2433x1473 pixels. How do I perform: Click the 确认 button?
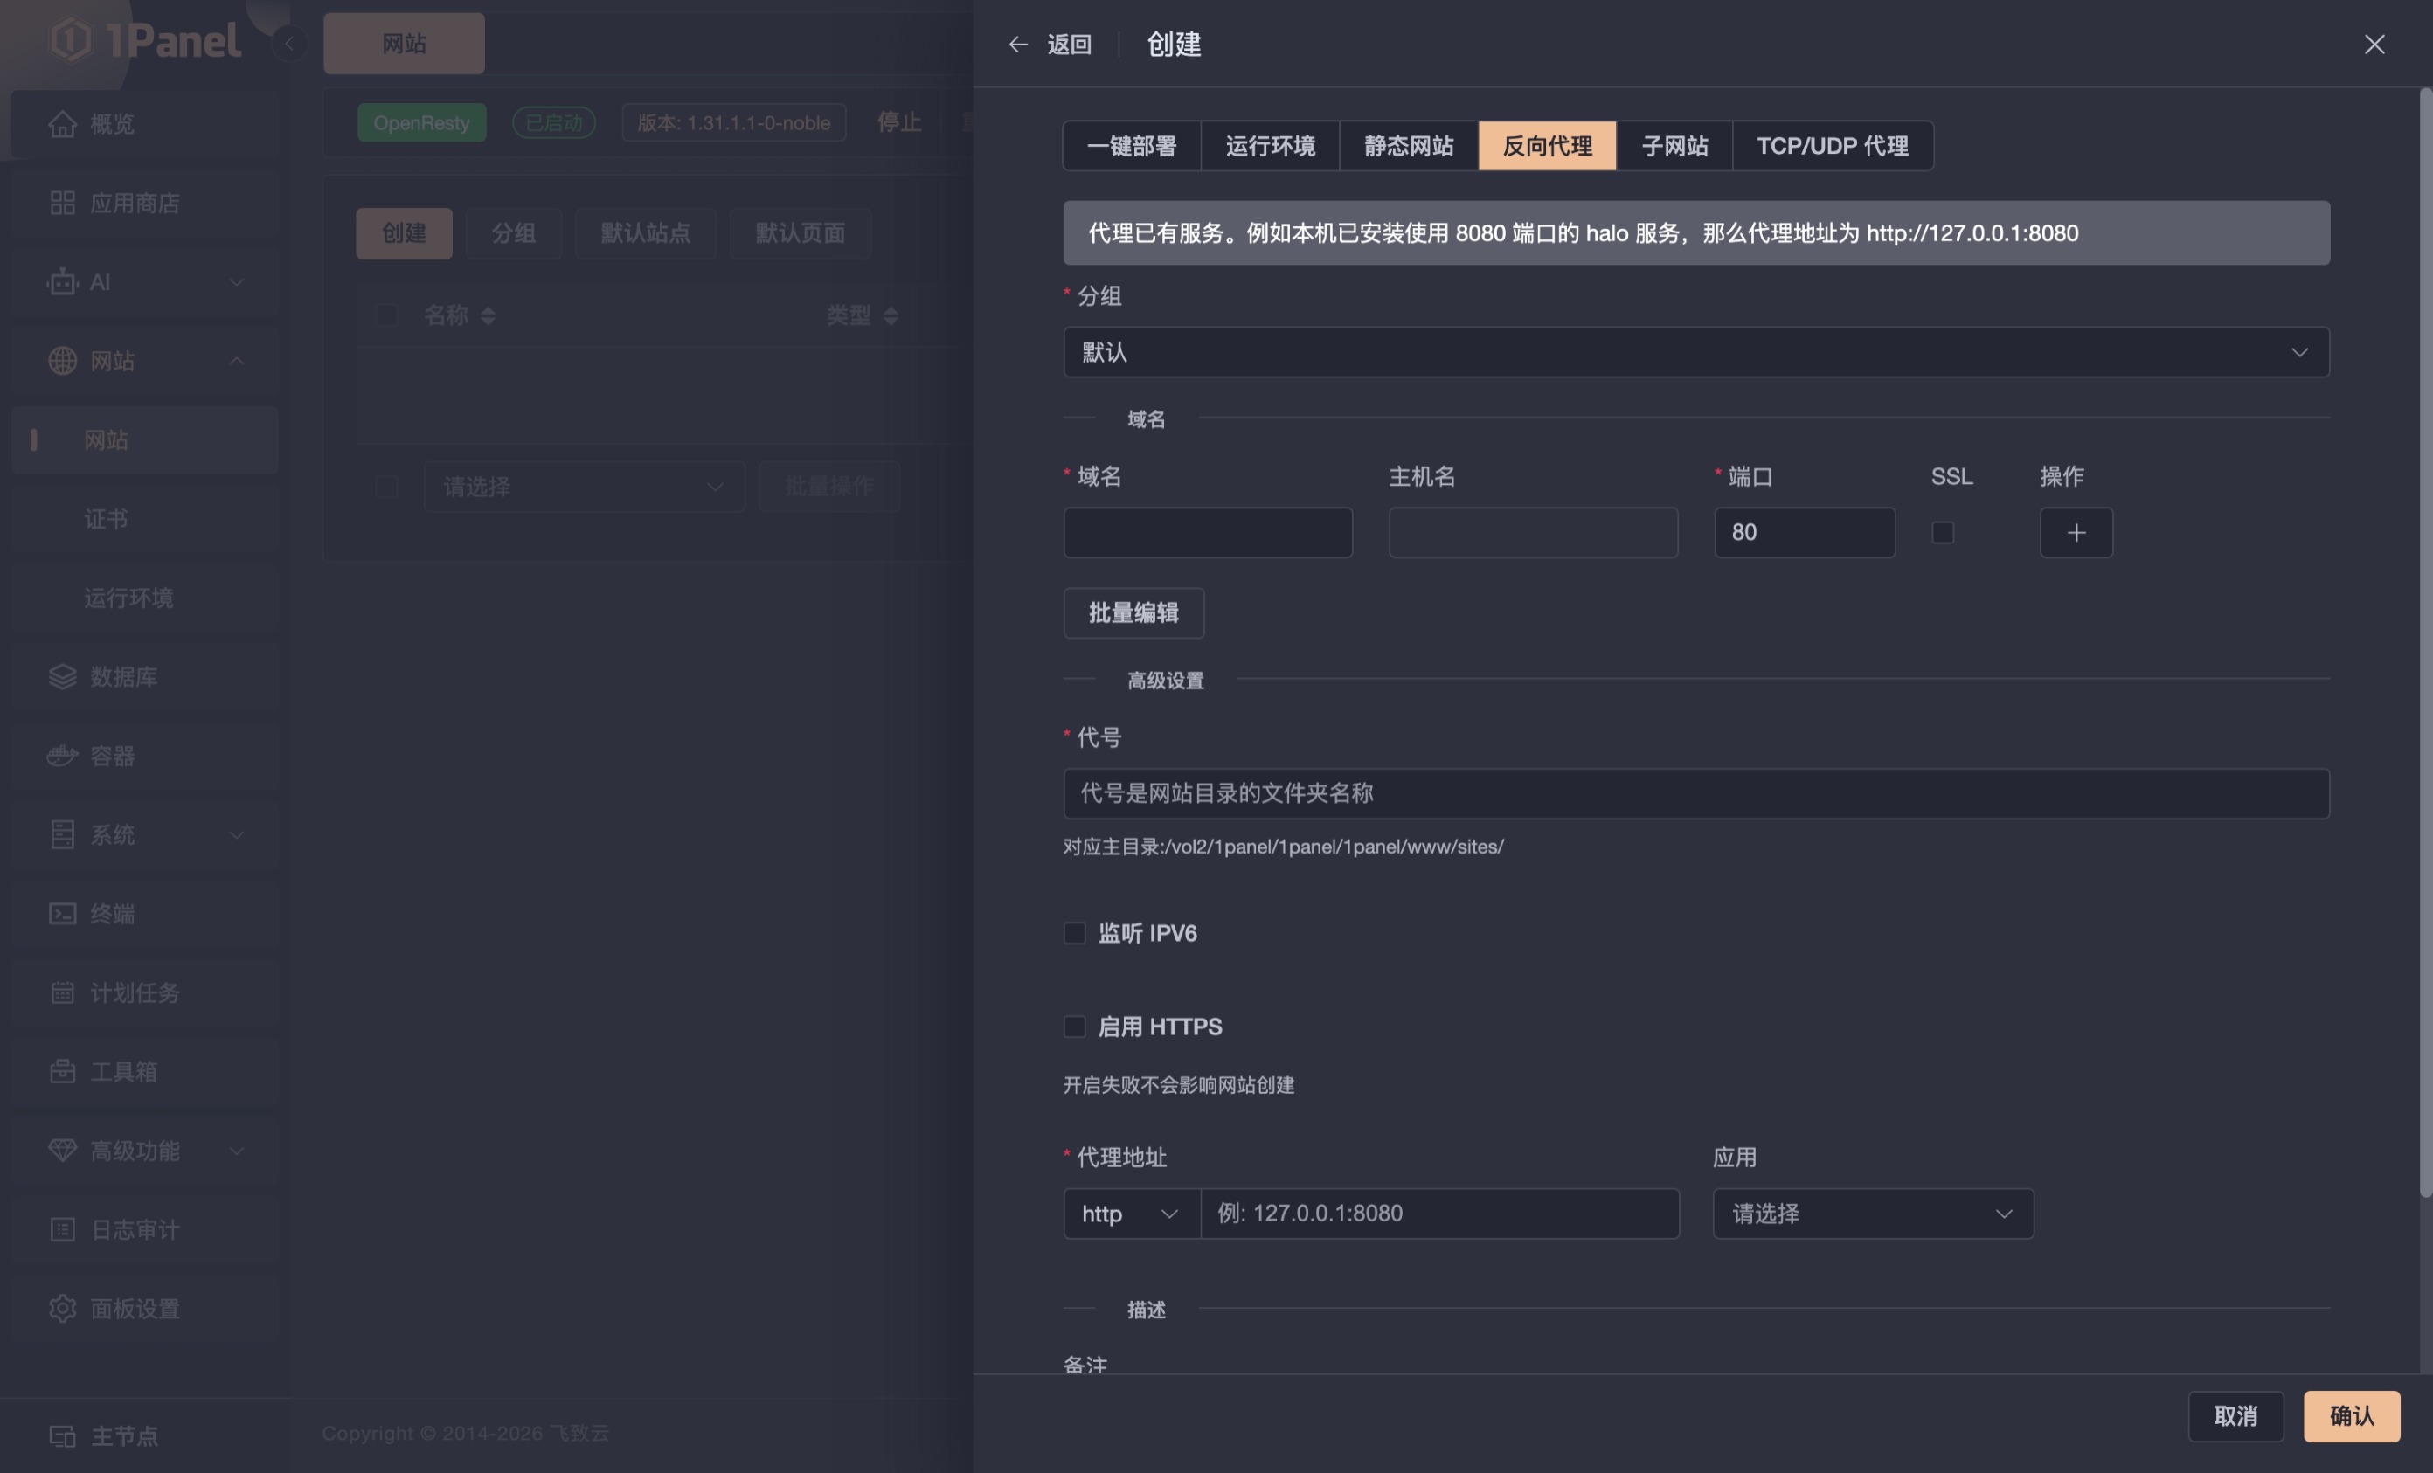[x=2352, y=1417]
